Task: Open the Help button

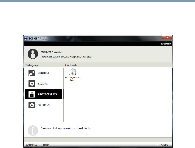Action: [46, 145]
